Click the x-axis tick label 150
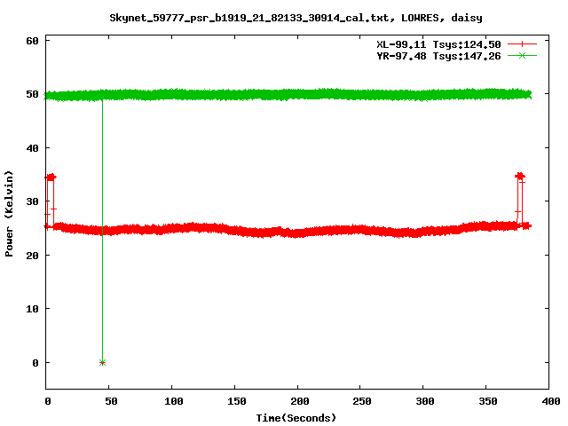 click(x=237, y=401)
